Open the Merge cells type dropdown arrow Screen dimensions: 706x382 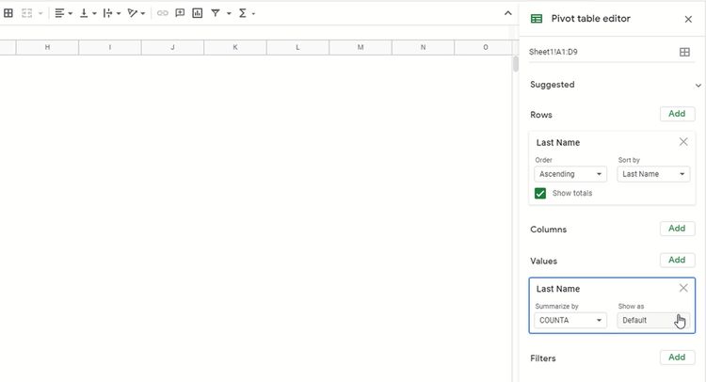(40, 13)
